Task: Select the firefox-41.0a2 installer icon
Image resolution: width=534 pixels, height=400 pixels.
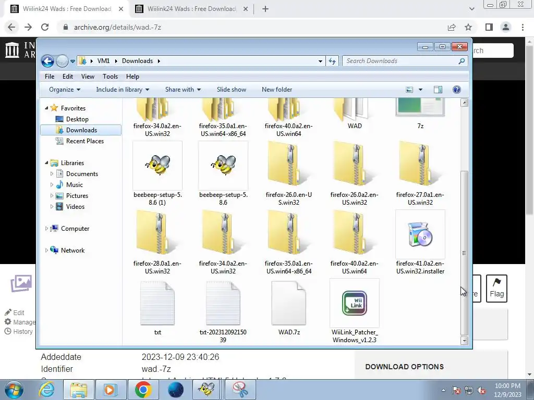Action: [x=420, y=234]
